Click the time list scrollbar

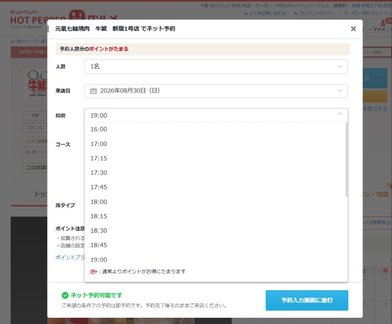tap(347, 160)
